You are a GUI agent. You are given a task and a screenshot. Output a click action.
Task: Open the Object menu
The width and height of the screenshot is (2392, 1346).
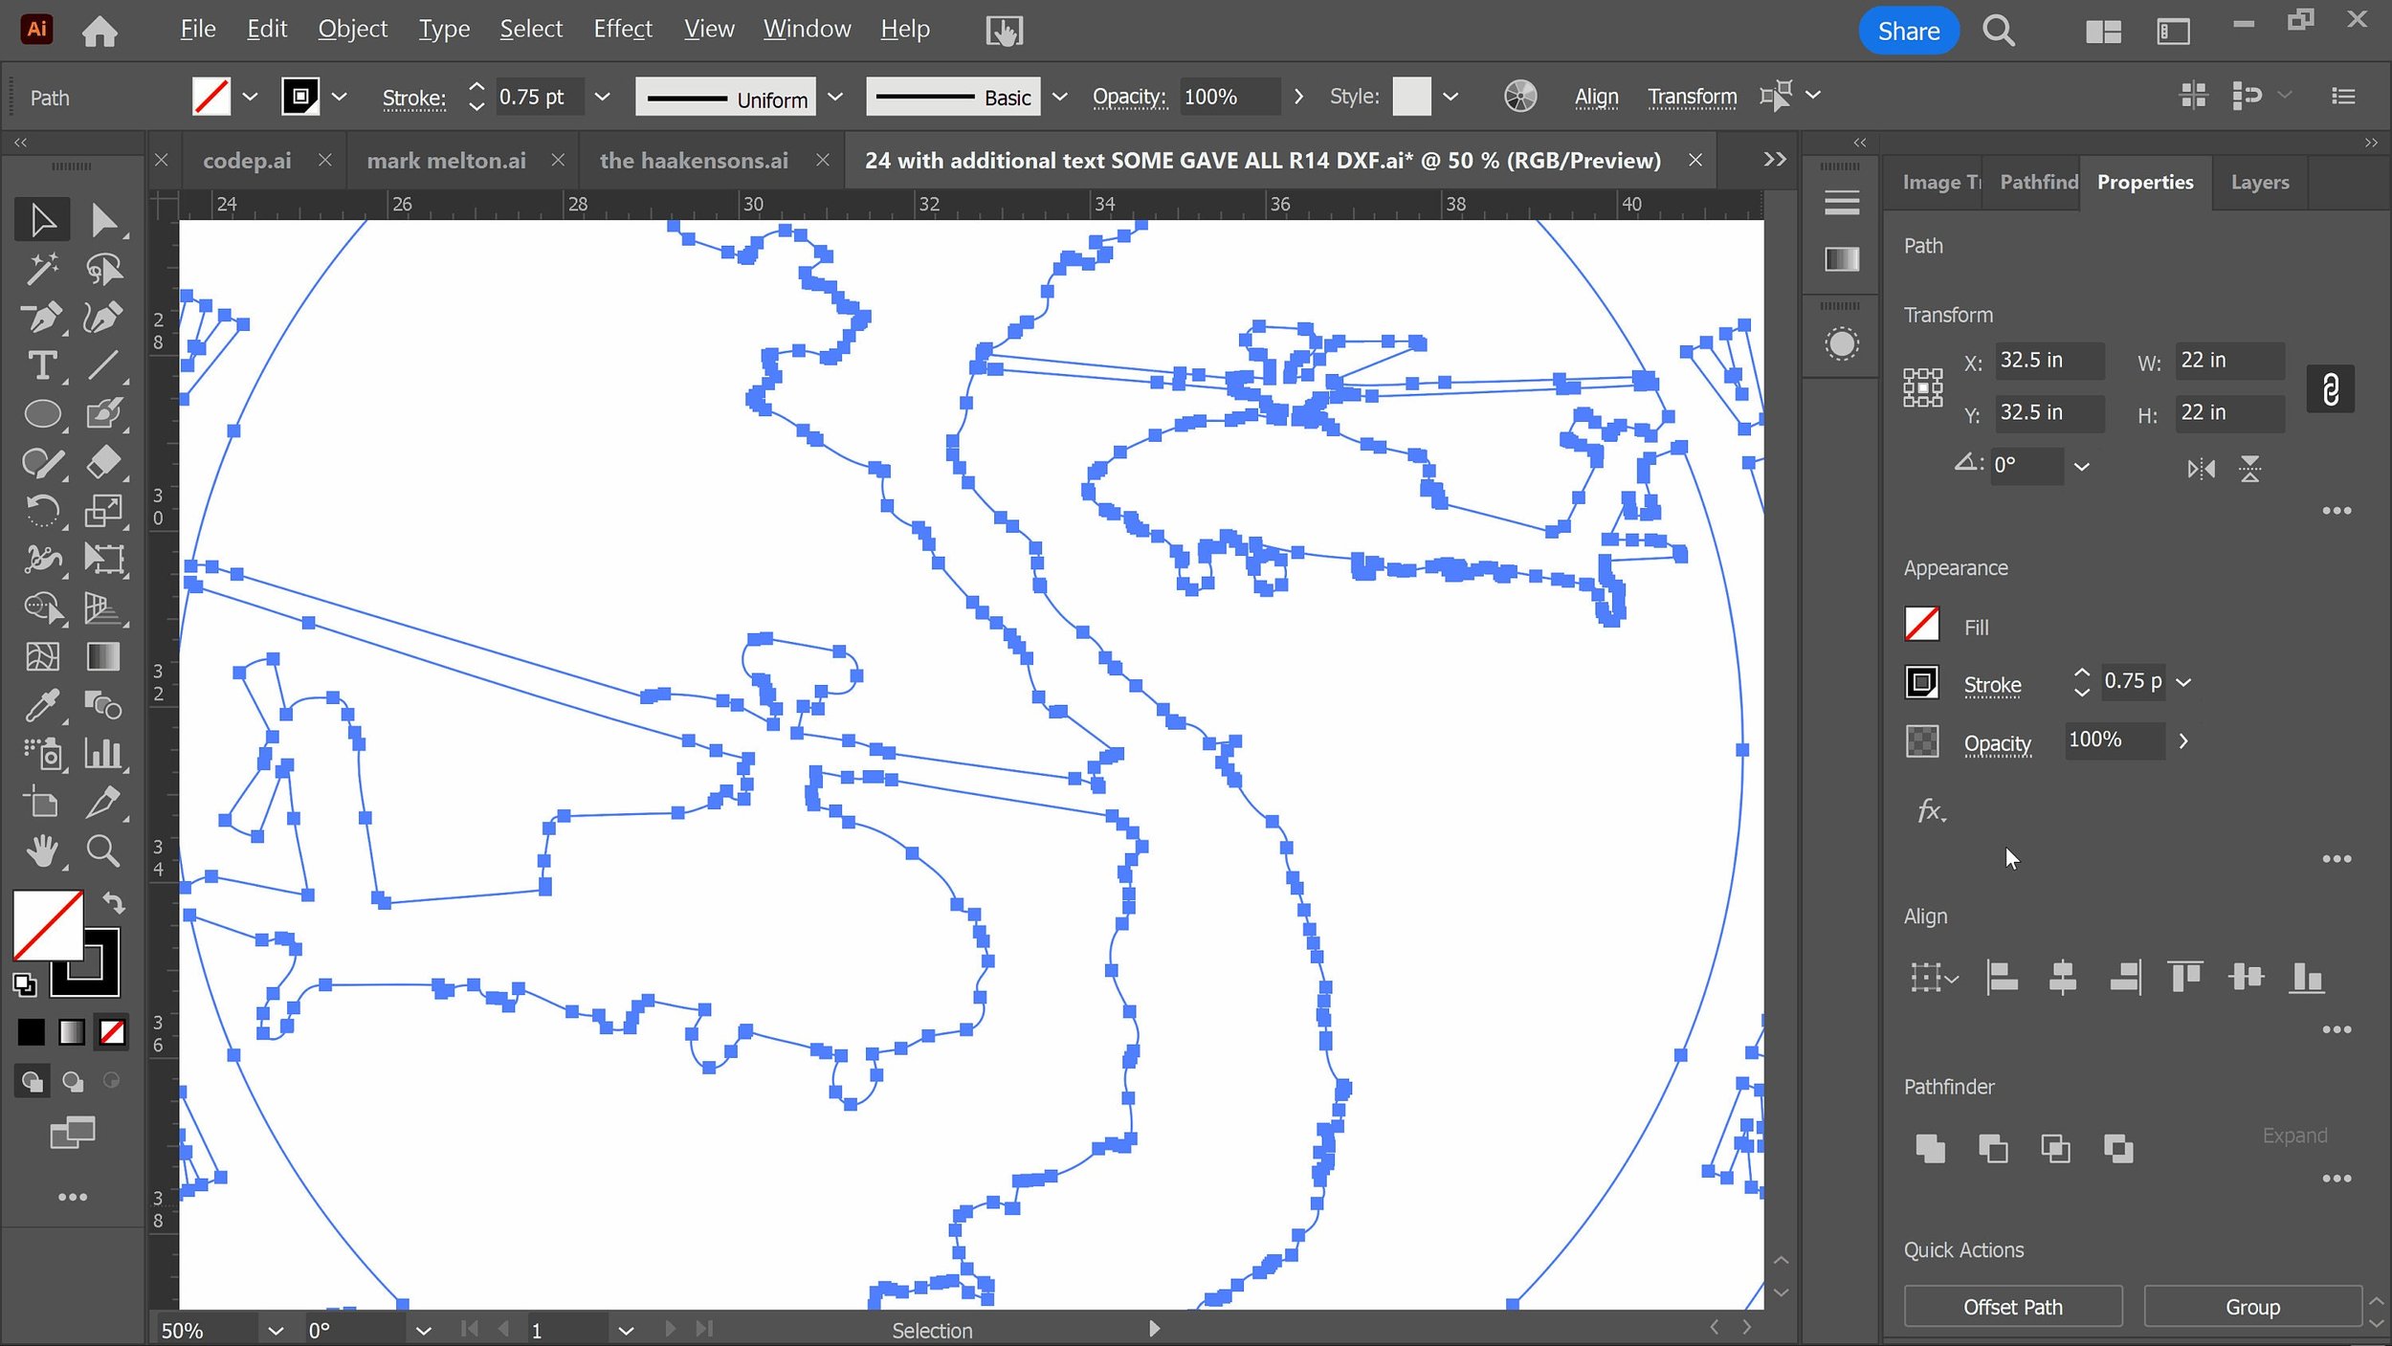(x=352, y=30)
